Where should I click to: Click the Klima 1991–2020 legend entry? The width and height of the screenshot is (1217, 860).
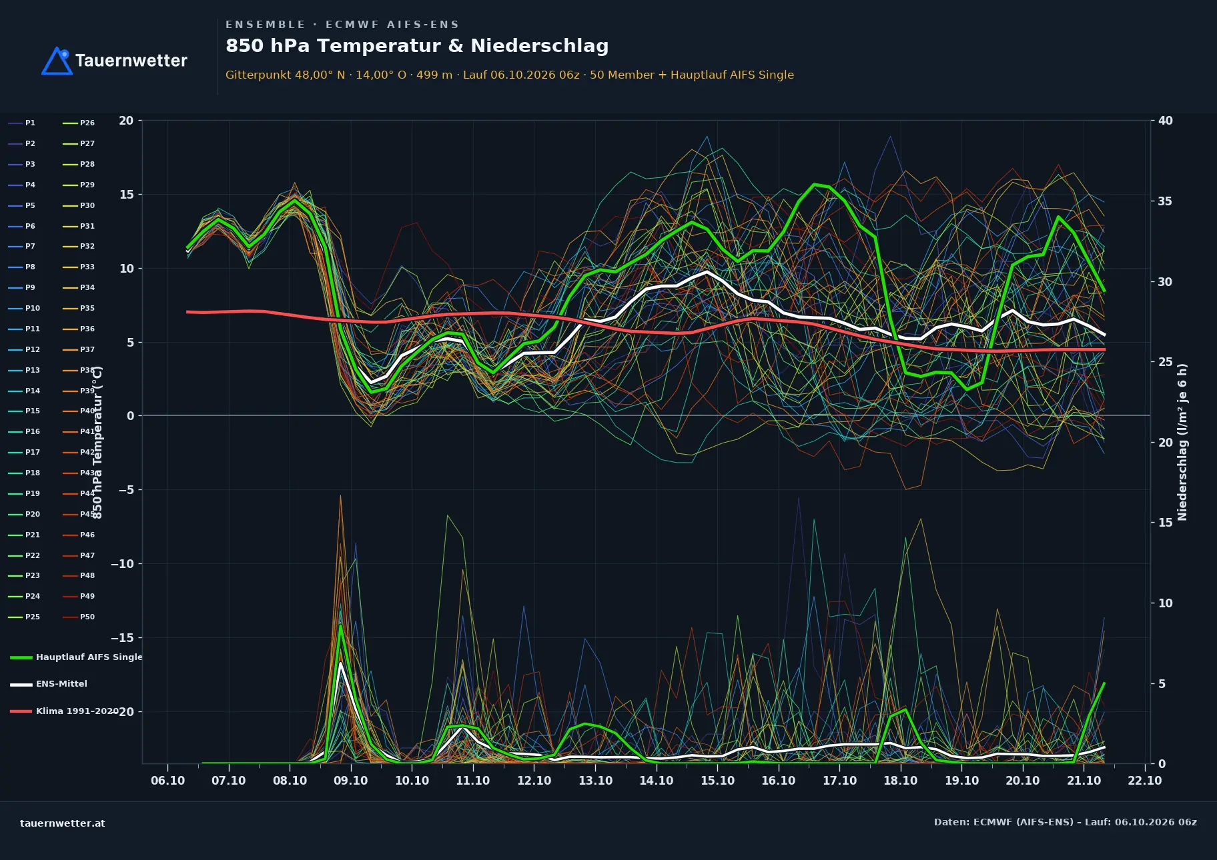tap(64, 711)
